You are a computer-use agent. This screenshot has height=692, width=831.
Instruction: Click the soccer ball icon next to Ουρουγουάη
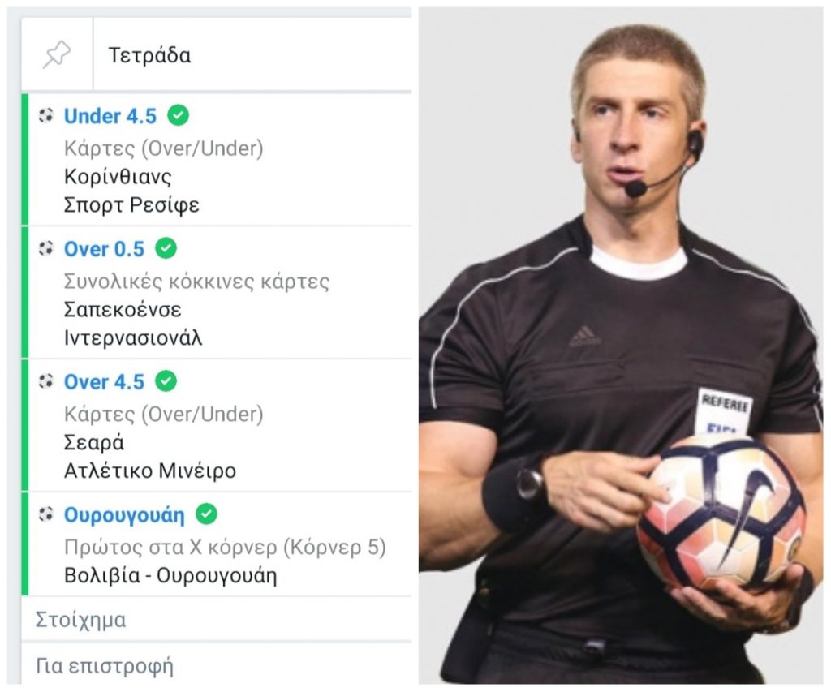[x=46, y=514]
